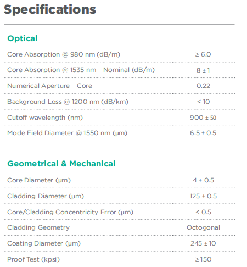The image size is (247, 267).
Task: Click Mode Field Diameter @ 1550 nm label
Action: pyautogui.click(x=67, y=133)
